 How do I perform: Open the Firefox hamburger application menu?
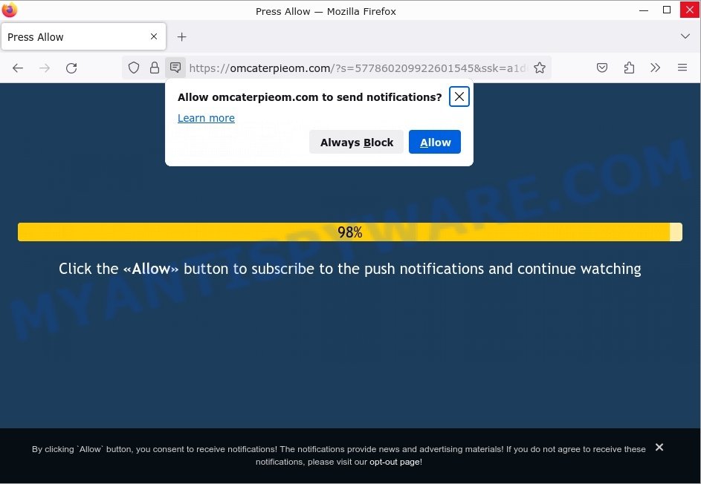click(x=682, y=68)
